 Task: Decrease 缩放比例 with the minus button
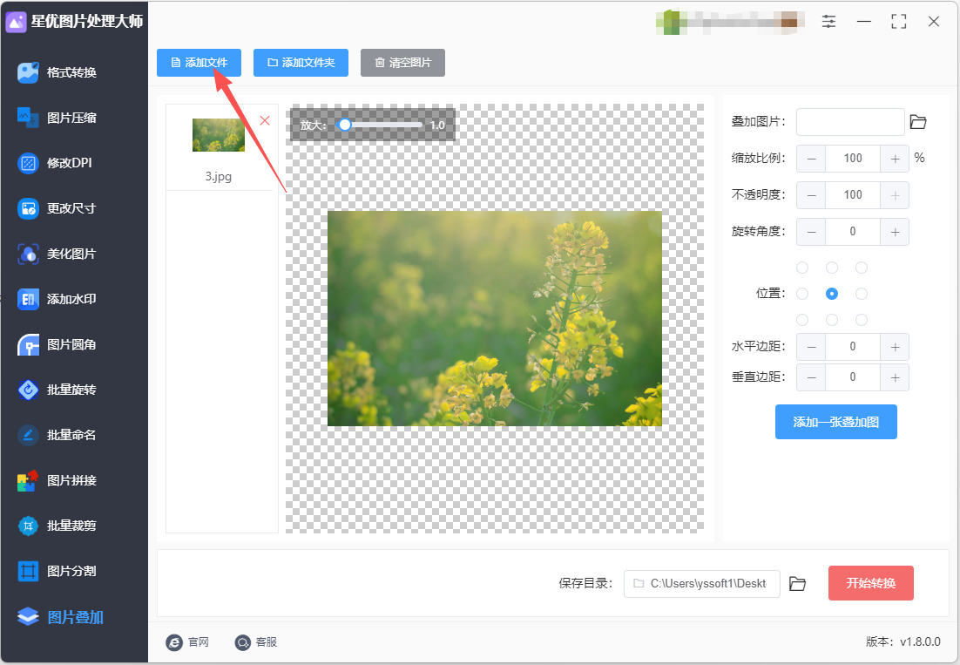tap(811, 159)
